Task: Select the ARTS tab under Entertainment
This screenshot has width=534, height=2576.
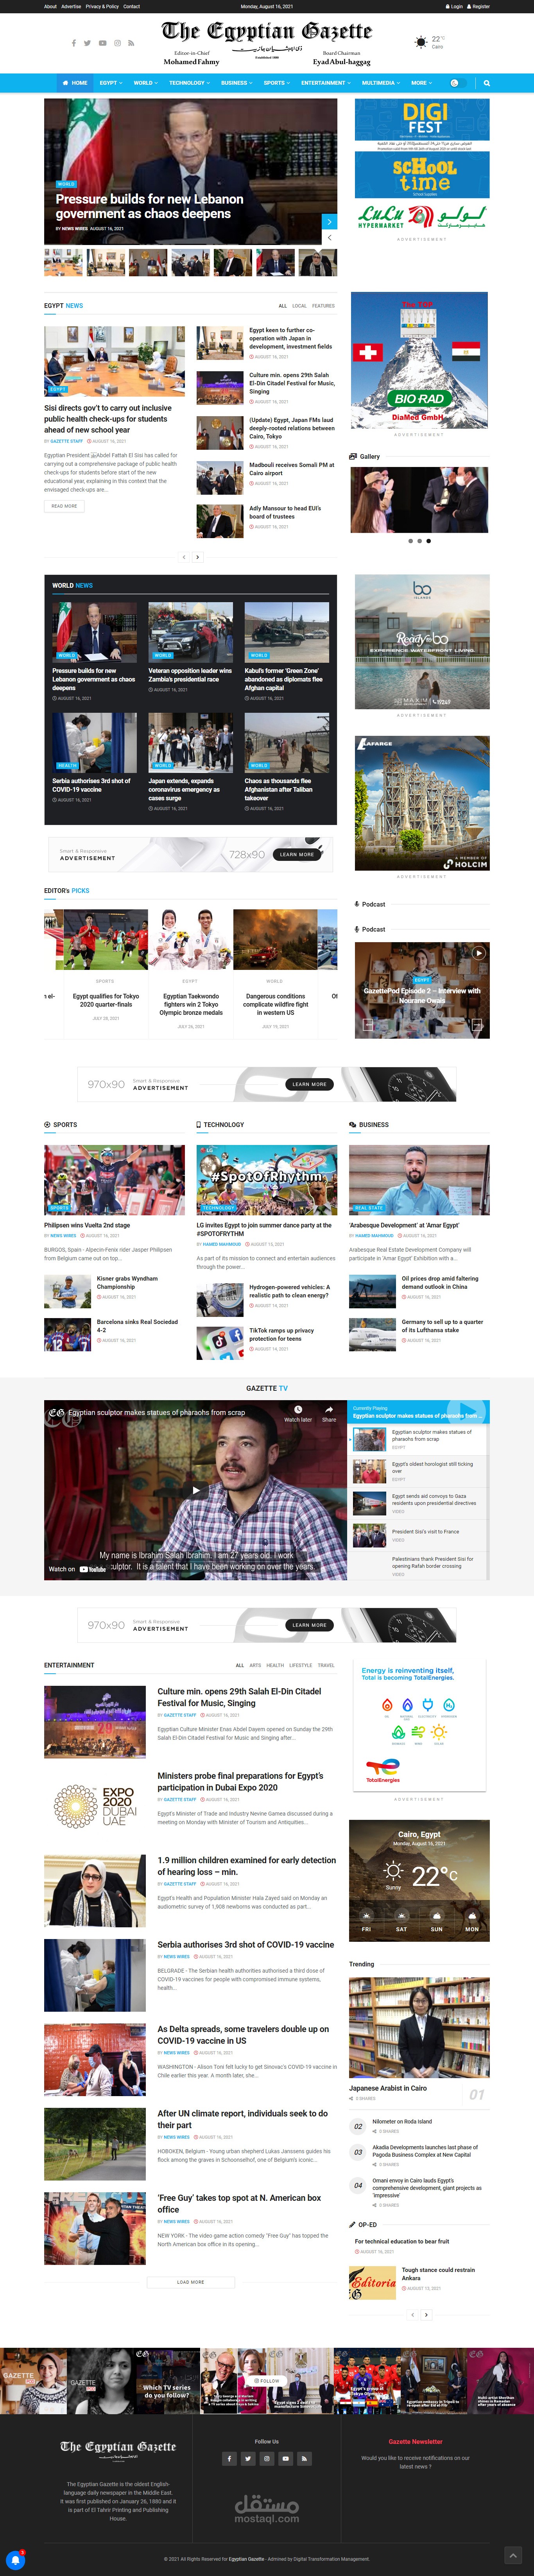Action: click(x=255, y=1665)
